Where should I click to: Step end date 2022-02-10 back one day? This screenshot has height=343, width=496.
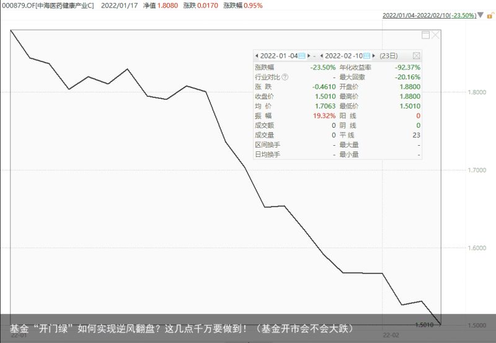pyautogui.click(x=322, y=56)
